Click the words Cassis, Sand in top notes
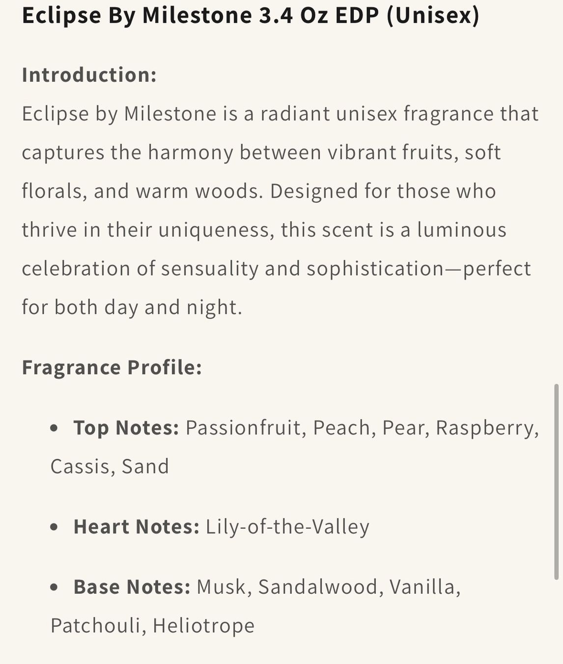563x664 pixels. (x=110, y=467)
